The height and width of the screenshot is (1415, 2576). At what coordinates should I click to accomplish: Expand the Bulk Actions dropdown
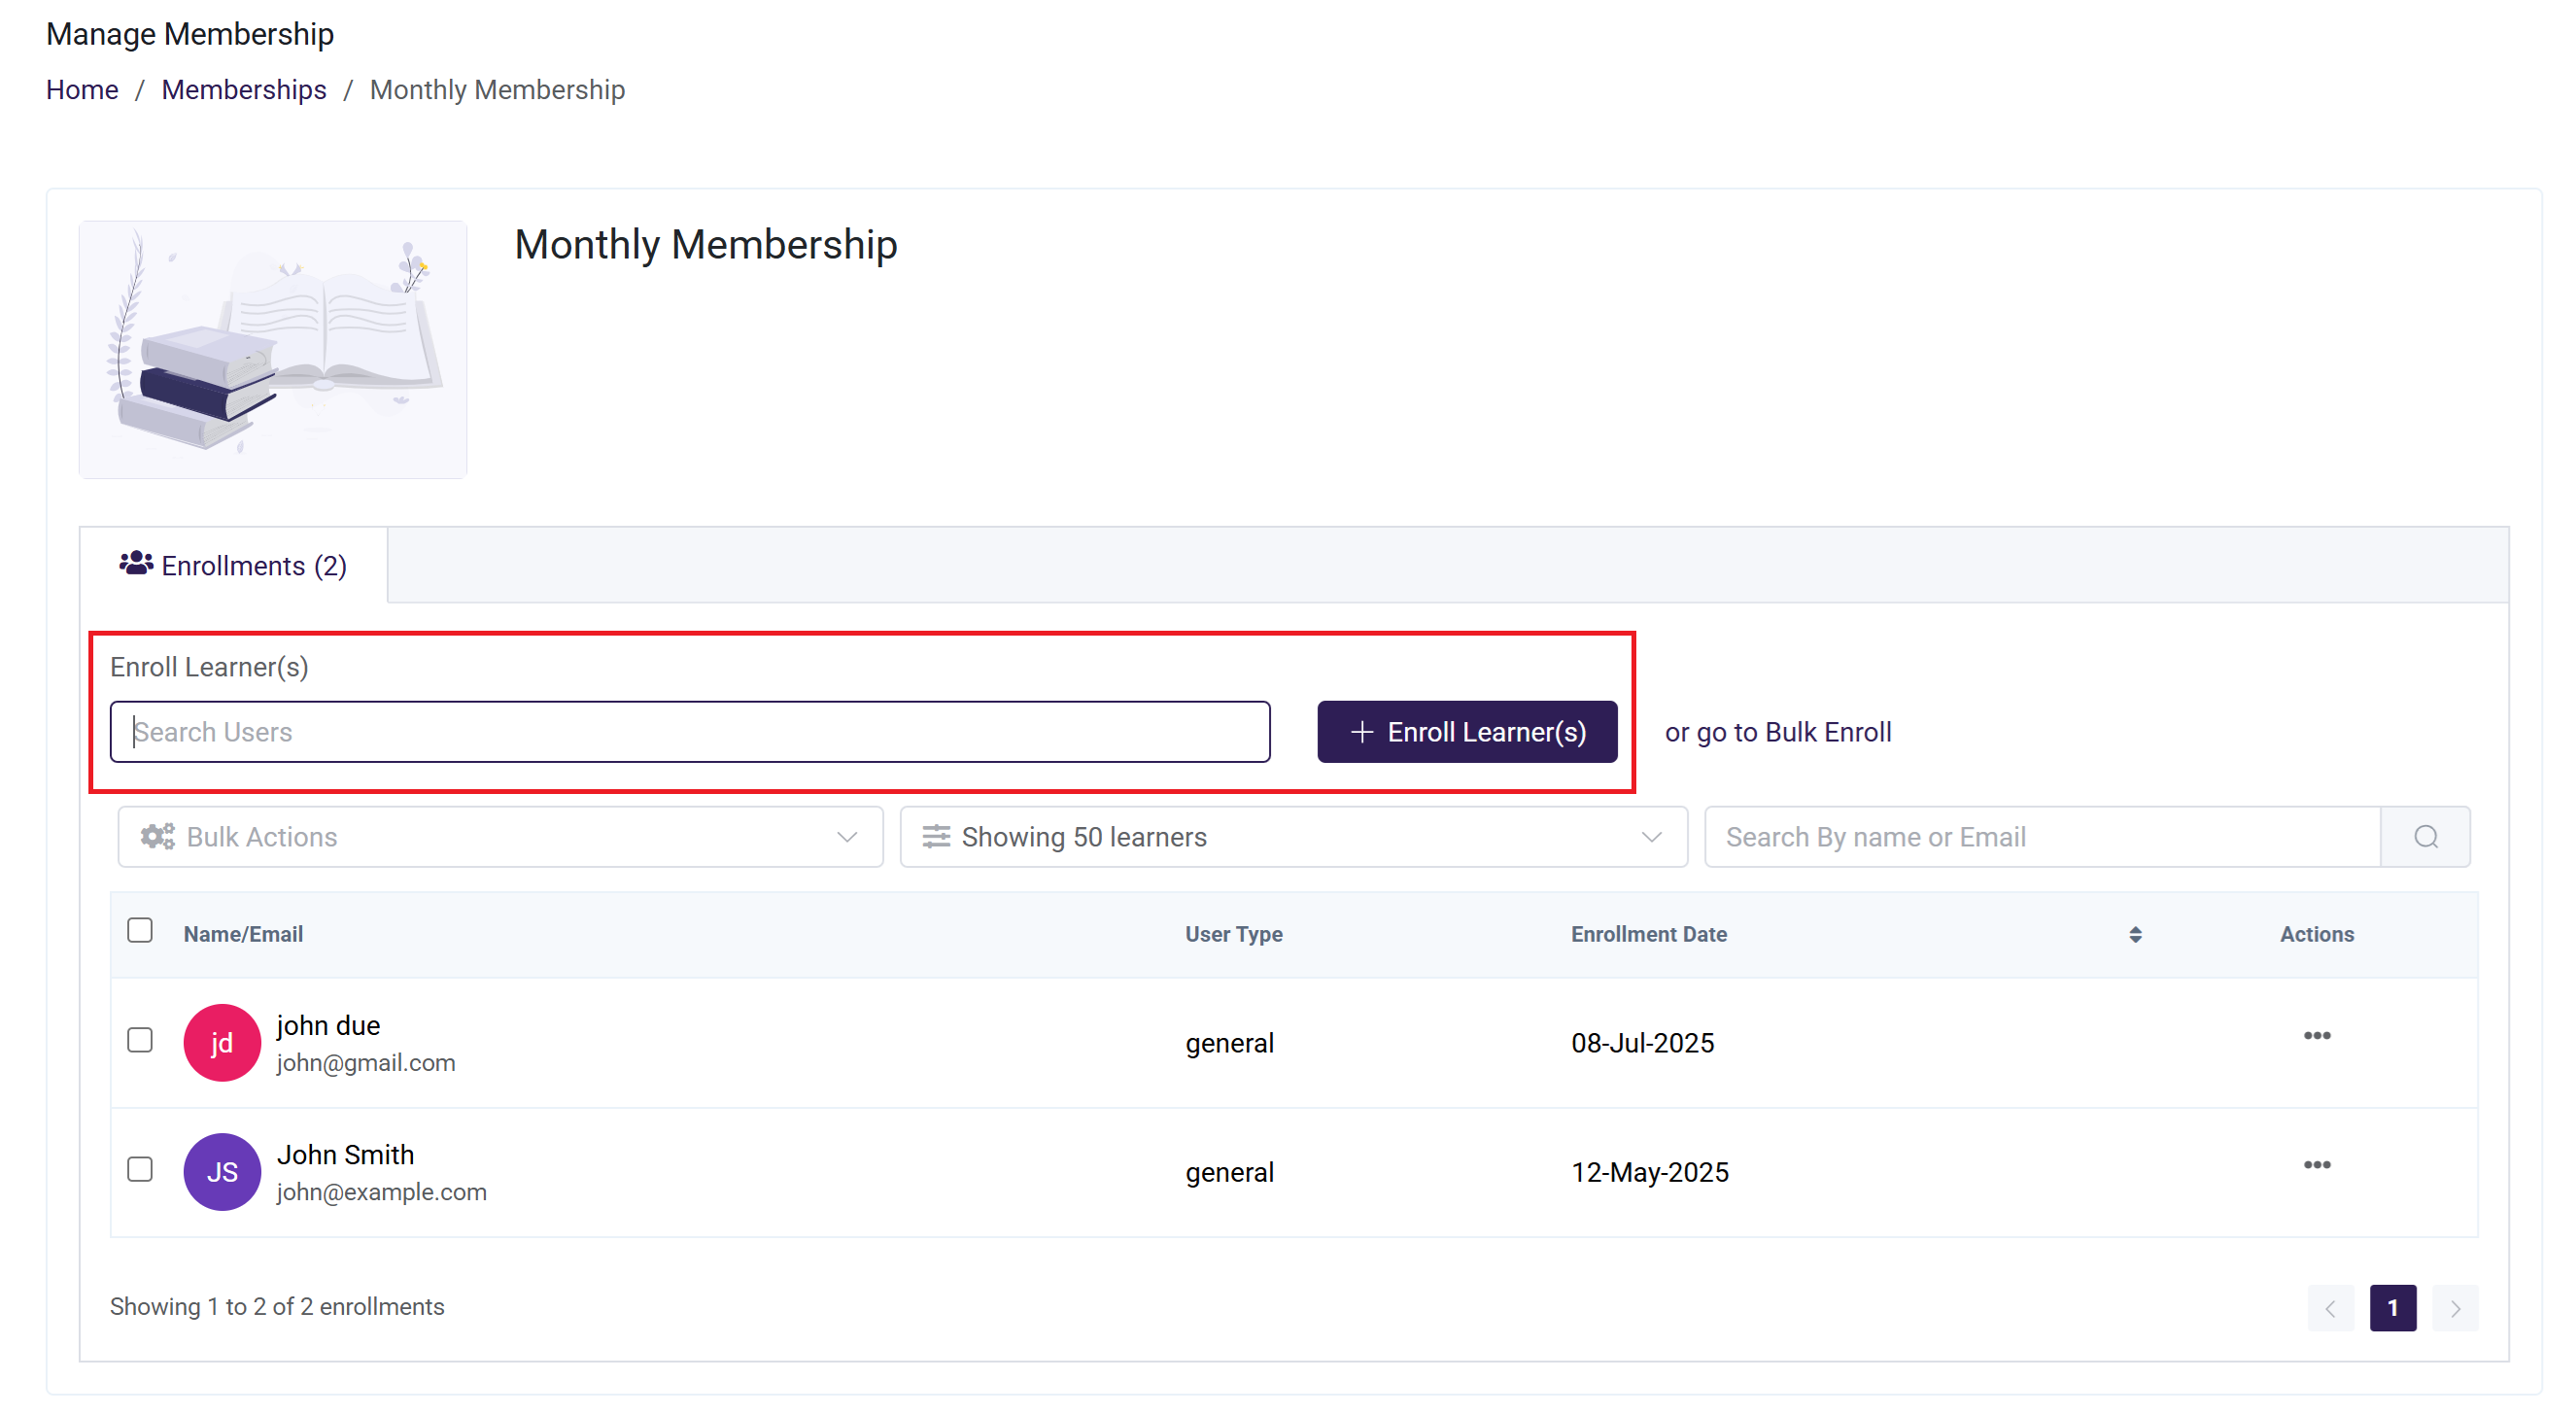500,837
